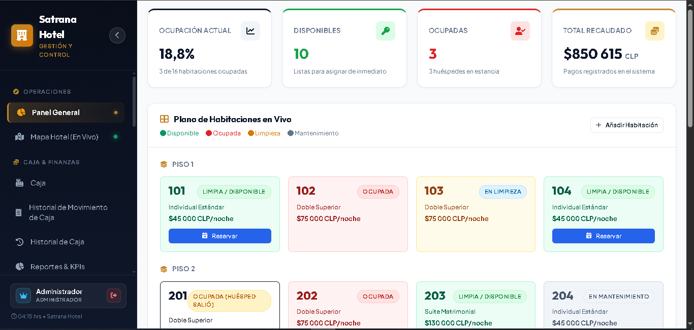The width and height of the screenshot is (694, 330).
Task: Click the EN LIMPIEZA badge on room 103
Action: pyautogui.click(x=503, y=192)
